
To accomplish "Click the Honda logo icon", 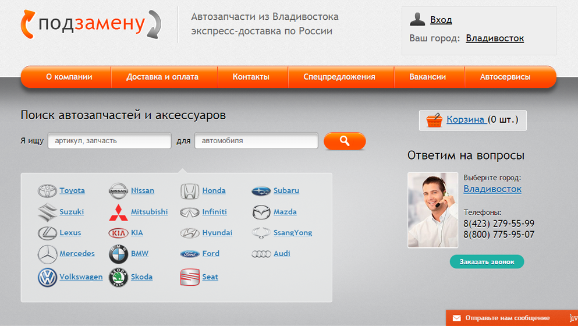I will [190, 192].
